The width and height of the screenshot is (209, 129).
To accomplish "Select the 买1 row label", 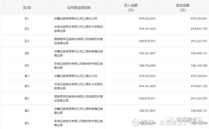I will pyautogui.click(x=27, y=19).
